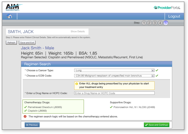188x134 pixels.
Task: Click the Previous button
Action: click(32, 125)
